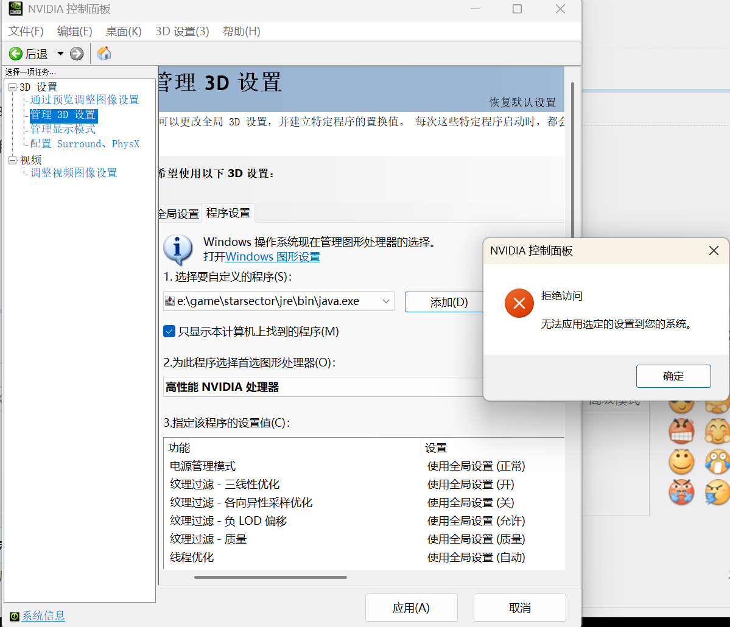Select 管理显示模式 in the tree

pyautogui.click(x=63, y=129)
